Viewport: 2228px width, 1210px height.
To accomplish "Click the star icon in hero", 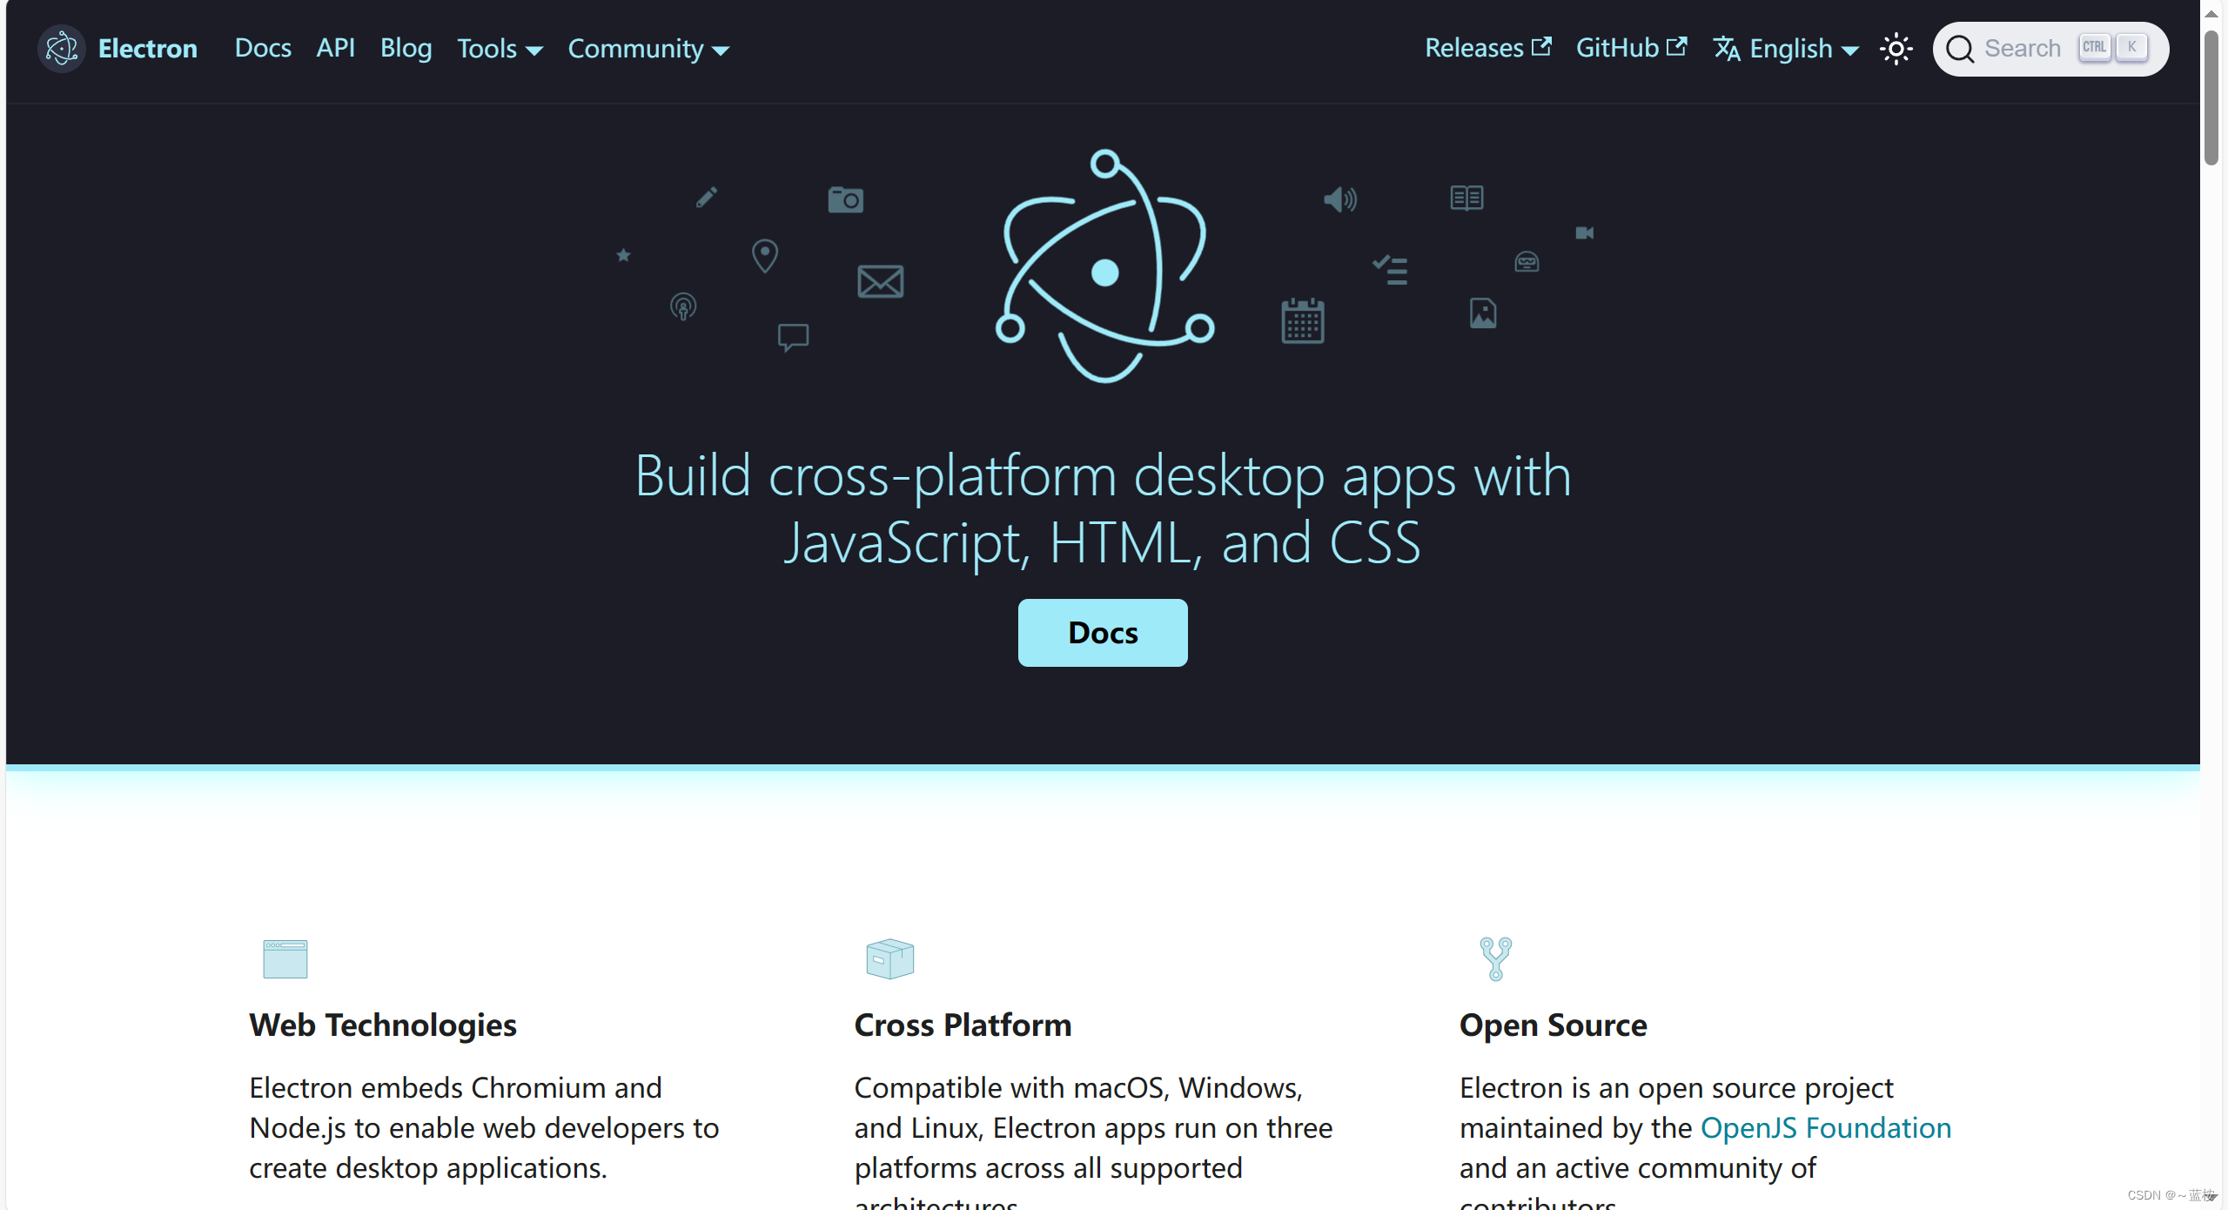I will [x=623, y=255].
